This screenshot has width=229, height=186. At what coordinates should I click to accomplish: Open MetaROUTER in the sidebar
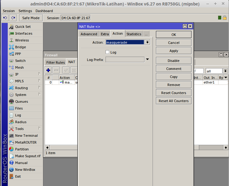(x=25, y=142)
